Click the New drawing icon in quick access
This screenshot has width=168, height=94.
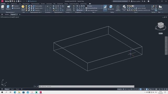coord(6,1)
